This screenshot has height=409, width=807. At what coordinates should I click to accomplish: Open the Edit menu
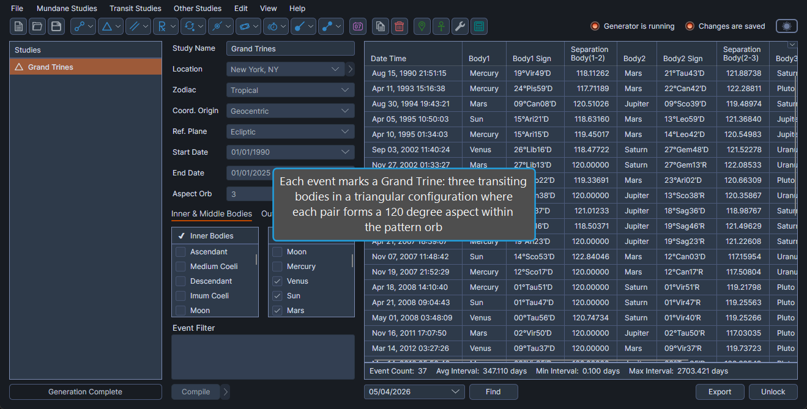(241, 9)
